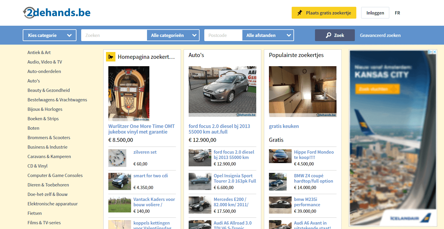
Task: Open Opel Insignia Sport Tourer listing
Action: (235, 178)
